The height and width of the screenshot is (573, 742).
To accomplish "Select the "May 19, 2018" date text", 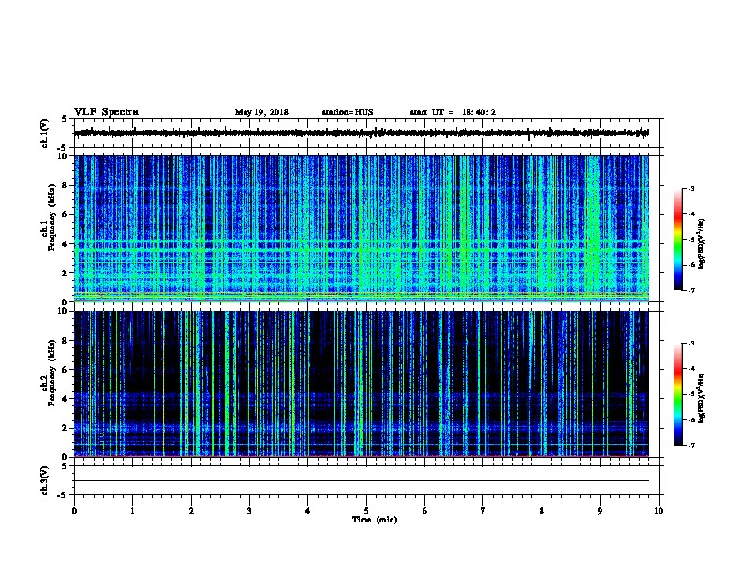I will tap(261, 112).
